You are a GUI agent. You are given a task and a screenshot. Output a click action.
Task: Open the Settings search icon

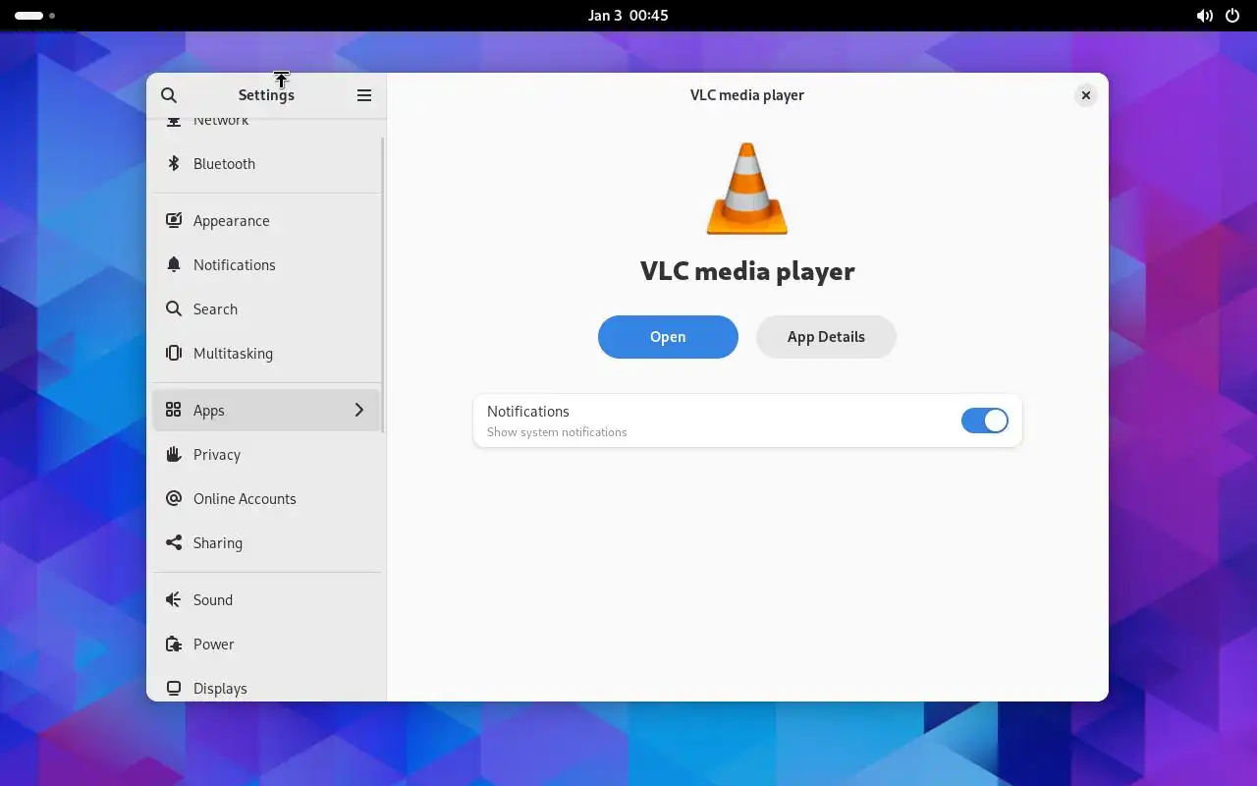pyautogui.click(x=169, y=95)
